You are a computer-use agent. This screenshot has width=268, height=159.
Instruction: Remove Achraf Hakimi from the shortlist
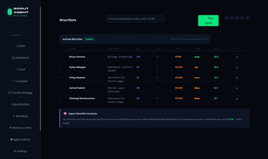point(237,88)
